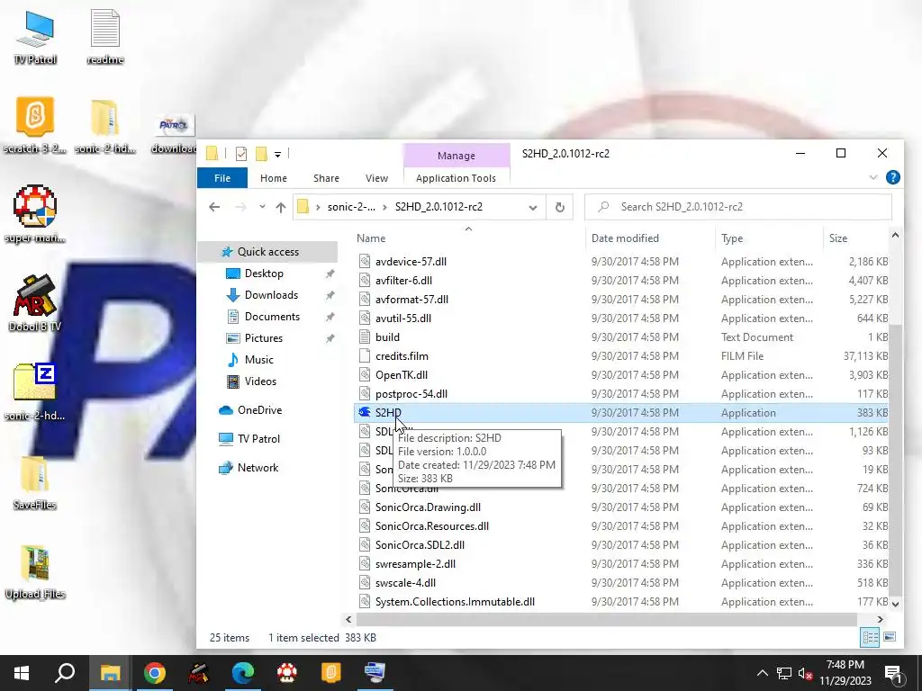Switch to the View ribbon tab

click(376, 178)
